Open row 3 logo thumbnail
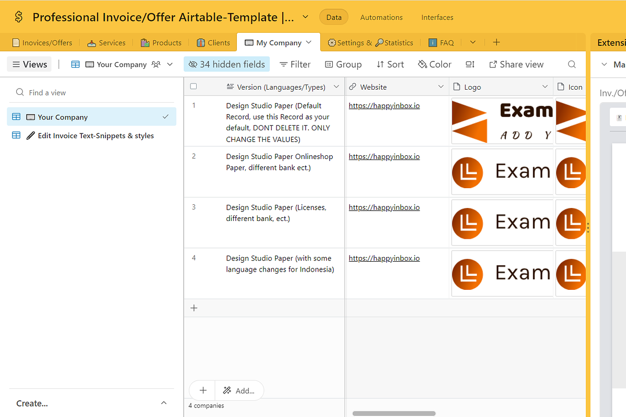This screenshot has width=626, height=417. pyautogui.click(x=502, y=223)
